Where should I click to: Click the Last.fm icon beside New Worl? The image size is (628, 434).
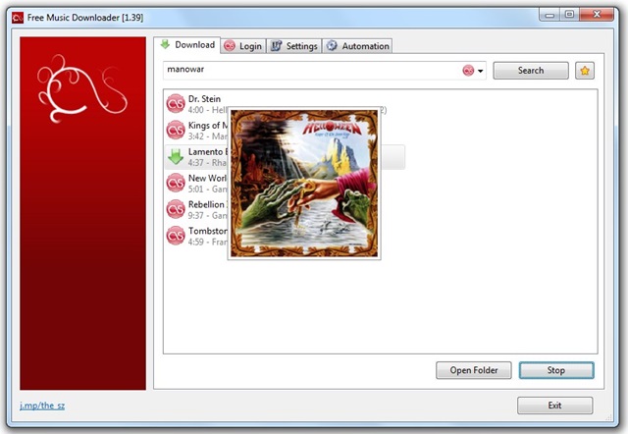pyautogui.click(x=176, y=184)
